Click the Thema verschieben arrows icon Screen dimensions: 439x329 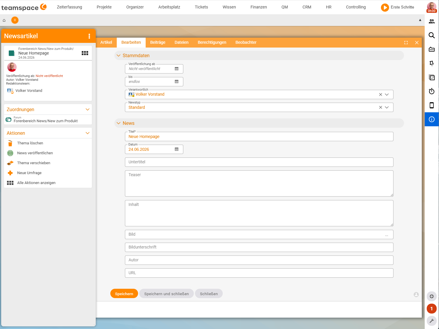tap(10, 163)
